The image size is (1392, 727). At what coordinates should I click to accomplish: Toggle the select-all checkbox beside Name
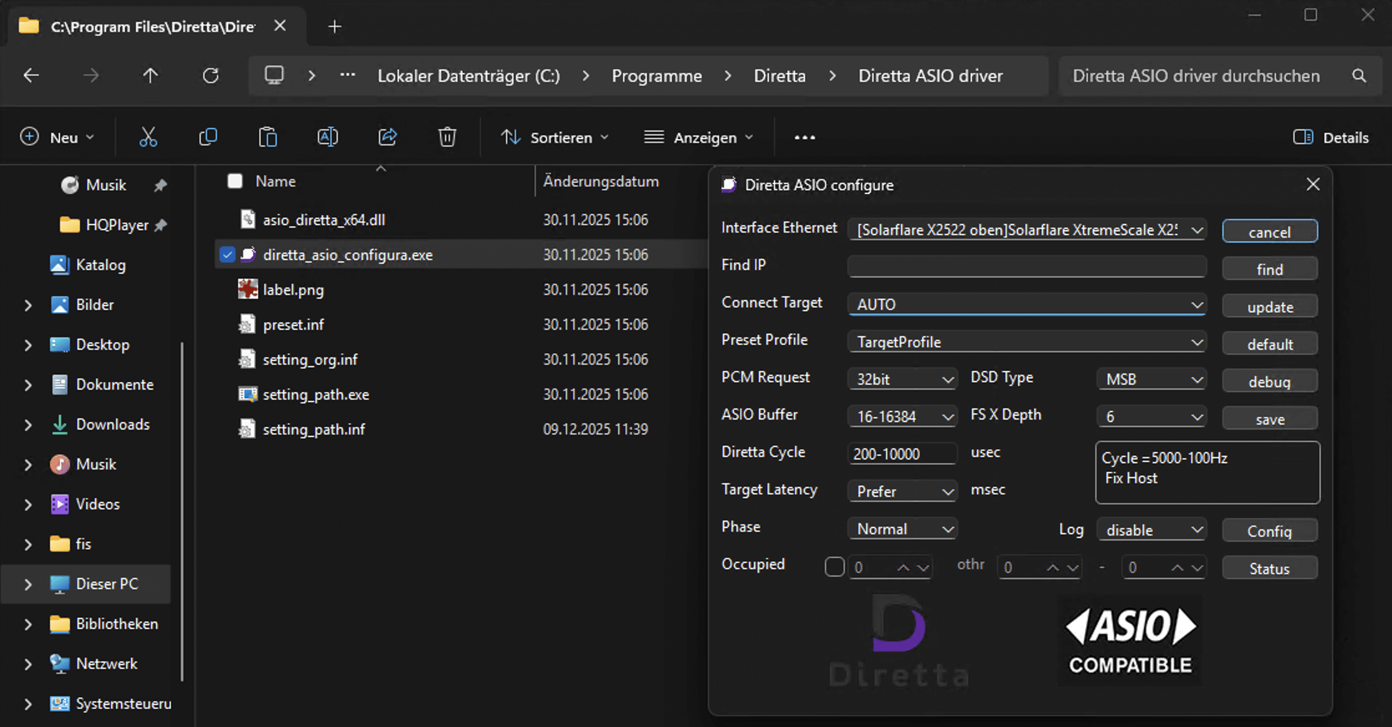pyautogui.click(x=235, y=181)
